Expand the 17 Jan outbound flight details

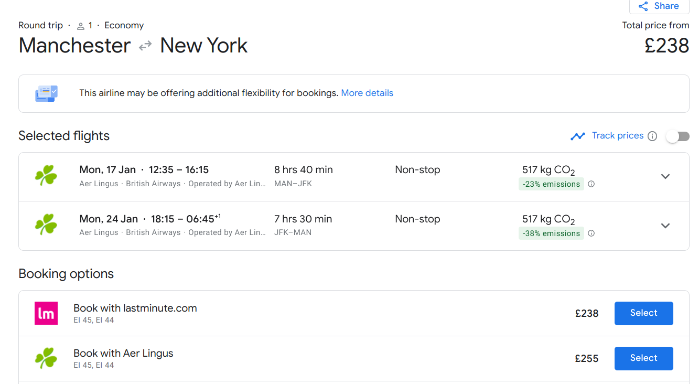pyautogui.click(x=665, y=176)
